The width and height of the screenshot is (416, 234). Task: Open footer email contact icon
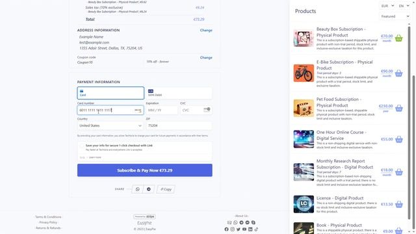pos(229,222)
